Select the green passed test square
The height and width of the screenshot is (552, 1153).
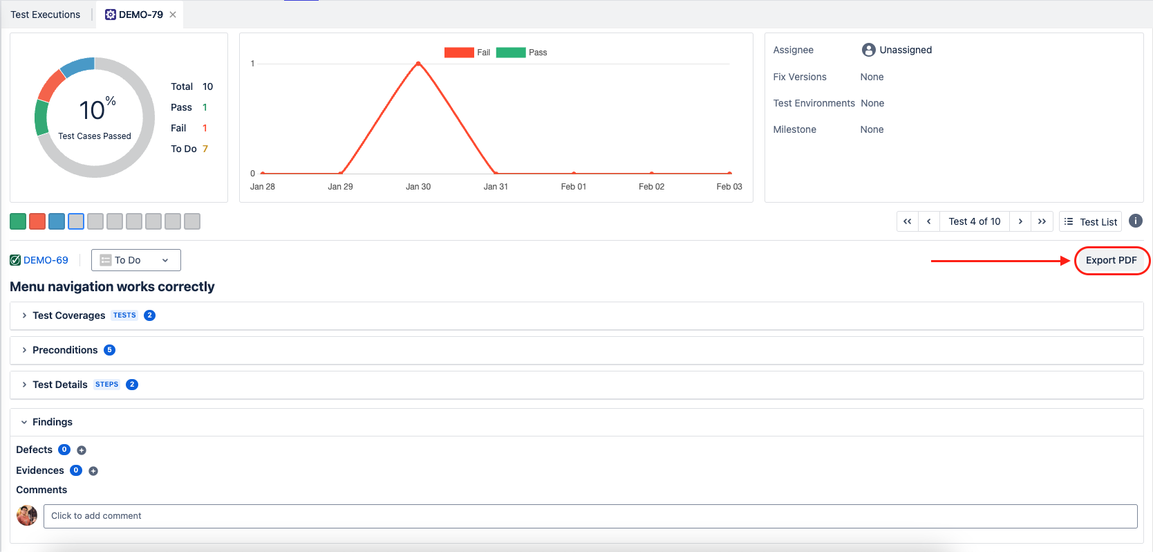(18, 221)
